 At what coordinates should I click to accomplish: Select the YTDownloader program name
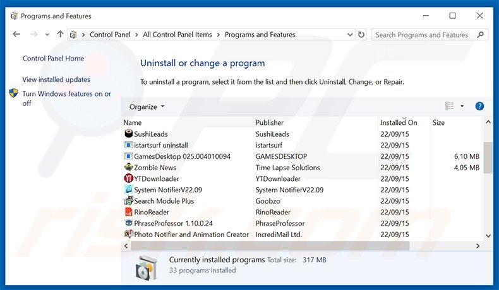(x=156, y=179)
